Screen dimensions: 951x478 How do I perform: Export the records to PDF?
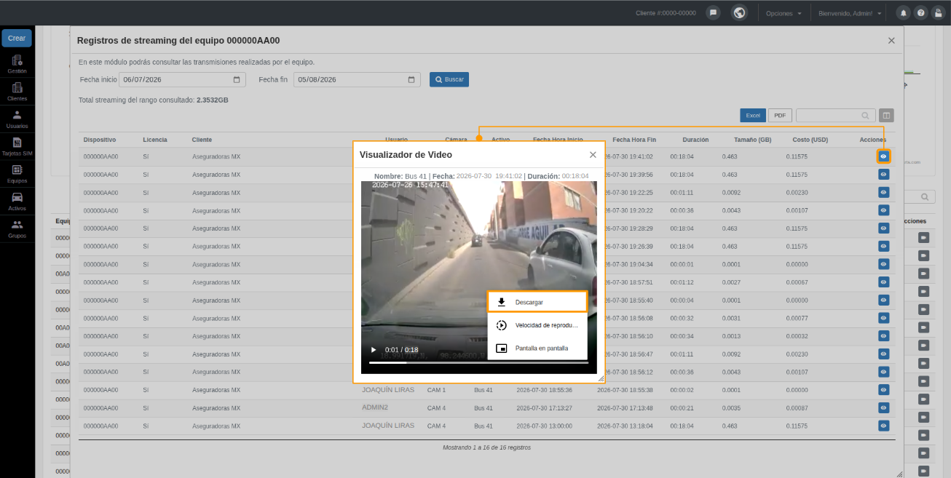click(780, 116)
